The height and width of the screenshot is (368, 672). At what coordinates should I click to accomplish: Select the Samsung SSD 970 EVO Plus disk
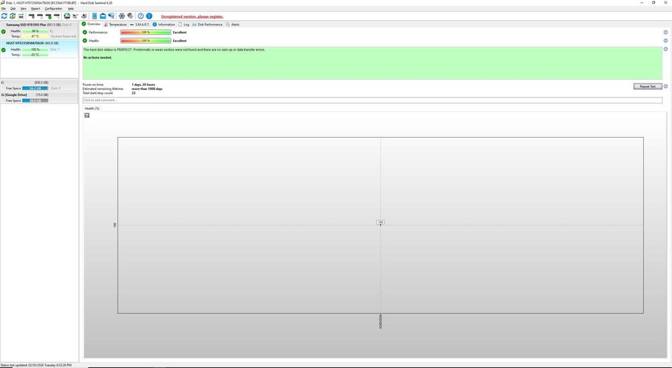pyautogui.click(x=39, y=31)
